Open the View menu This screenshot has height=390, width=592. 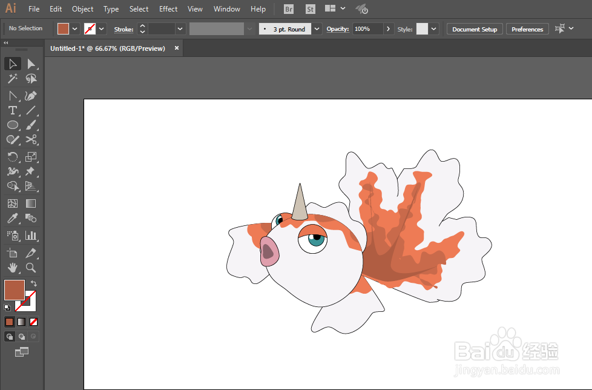[195, 8]
